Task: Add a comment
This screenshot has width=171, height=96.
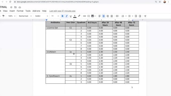Action: tap(88, 16)
